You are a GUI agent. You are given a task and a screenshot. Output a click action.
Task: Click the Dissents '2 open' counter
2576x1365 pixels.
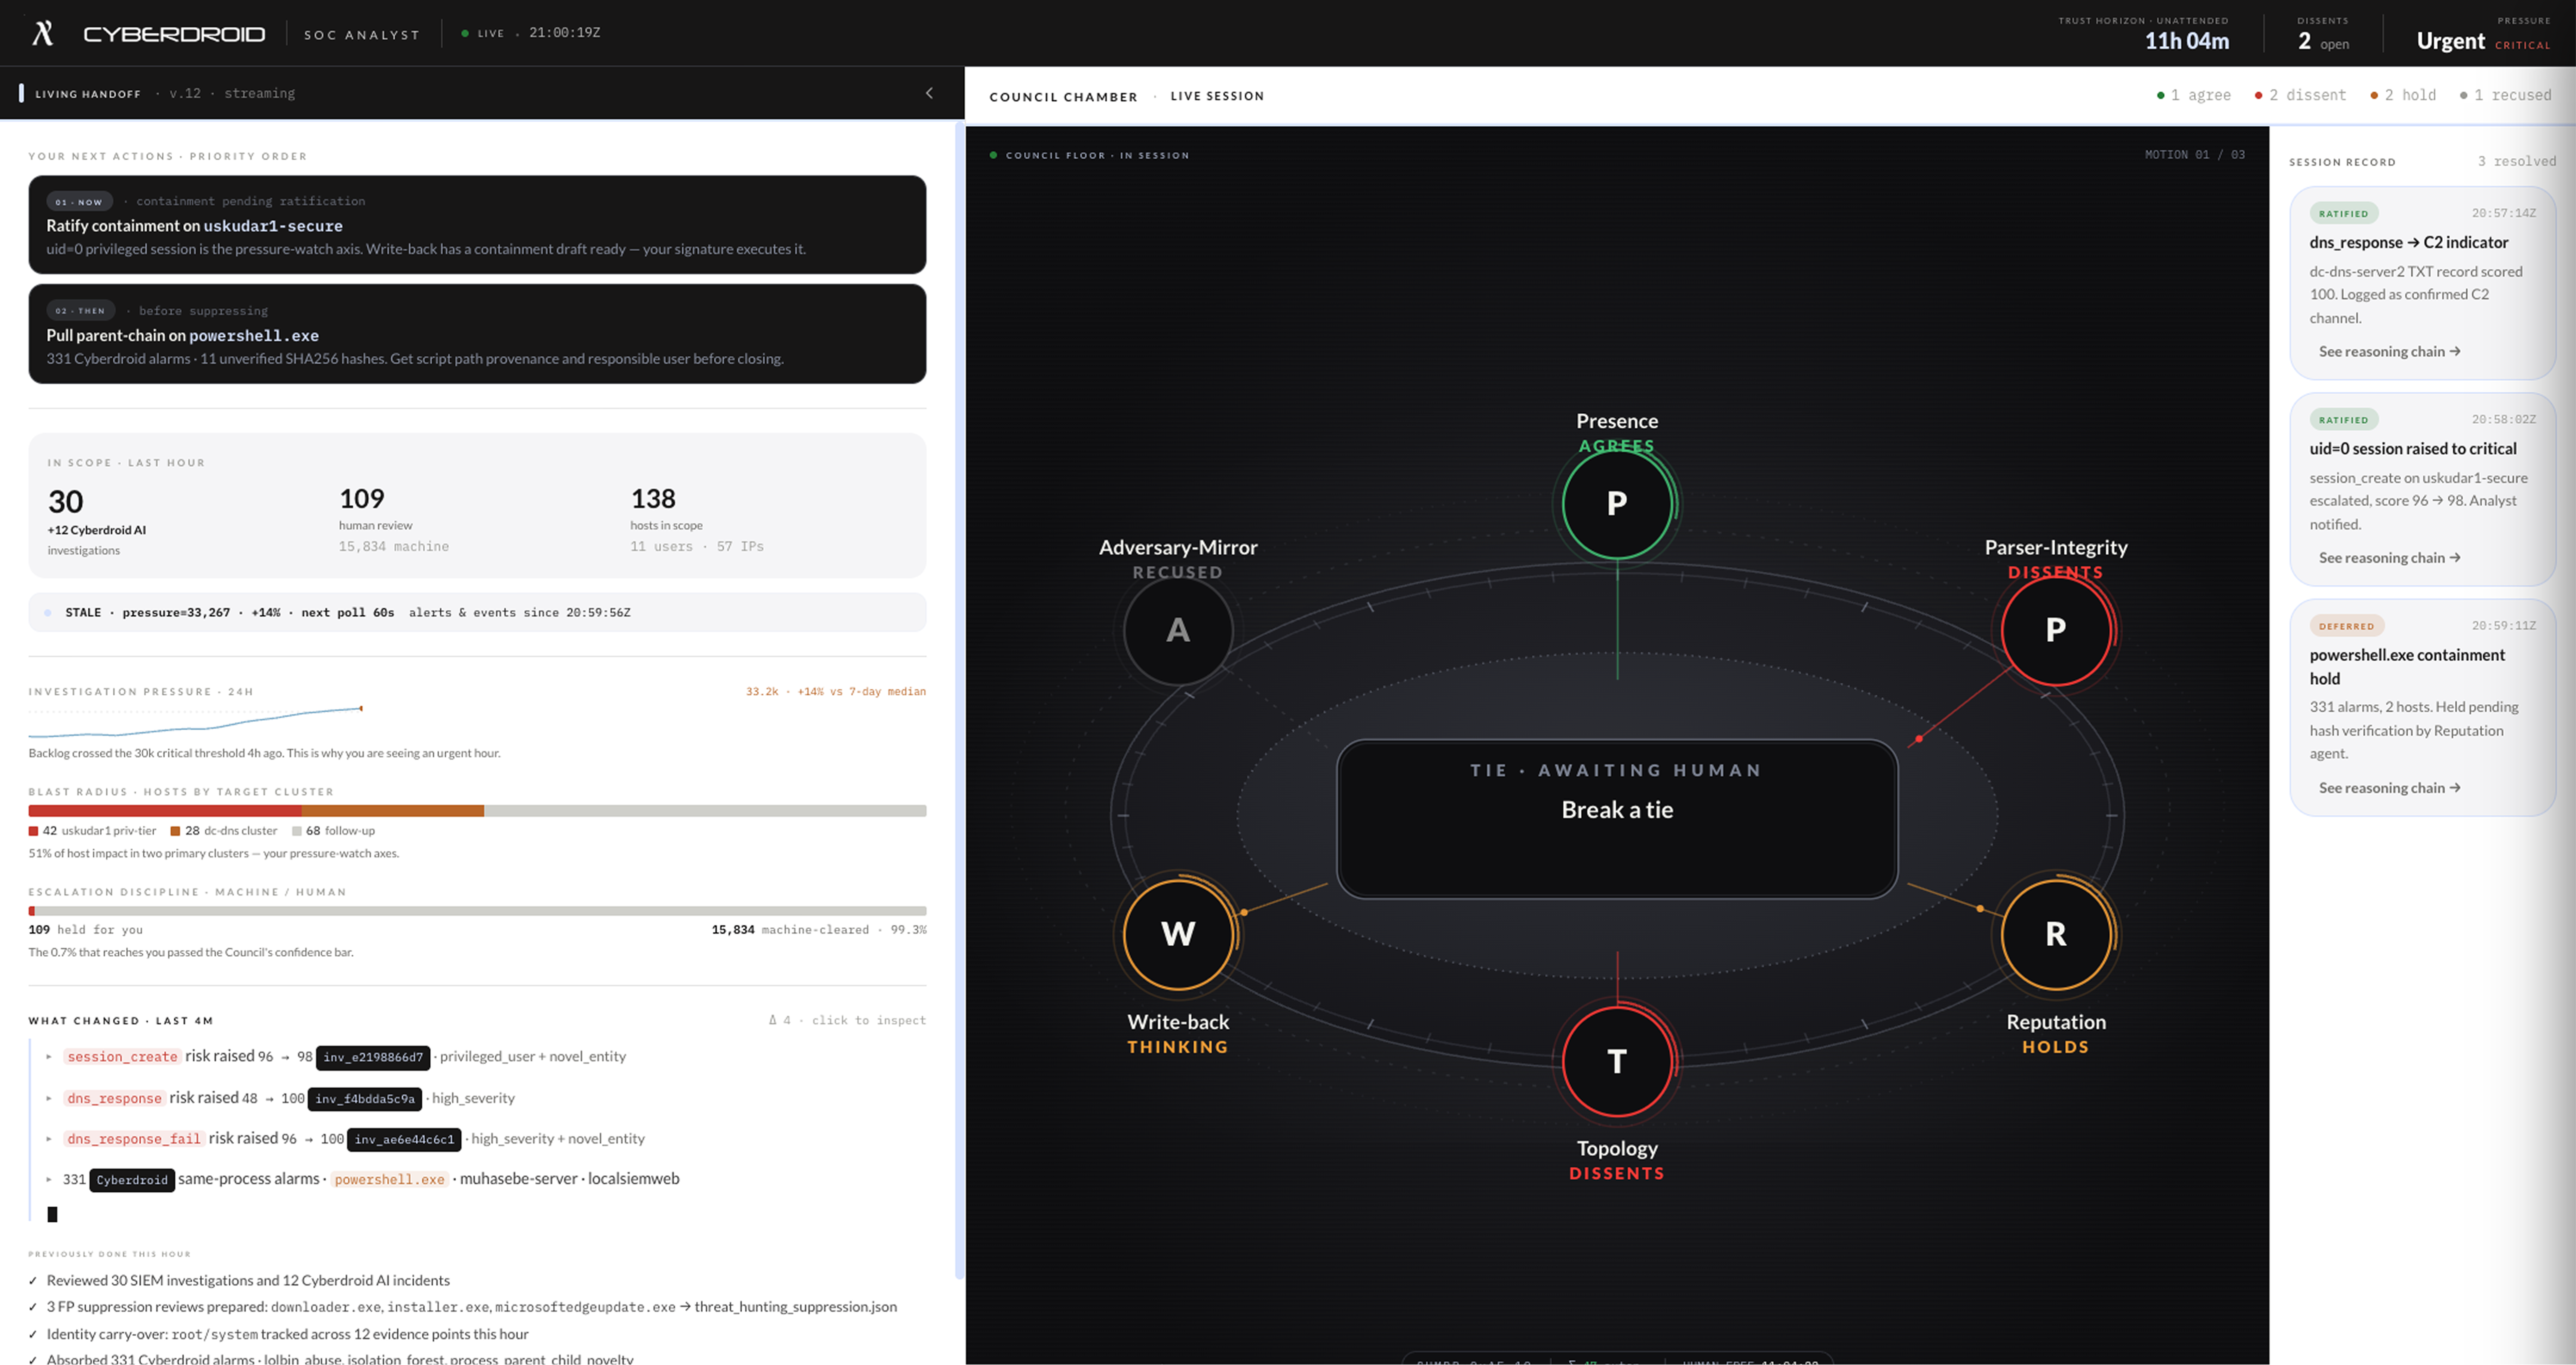pyautogui.click(x=2322, y=41)
